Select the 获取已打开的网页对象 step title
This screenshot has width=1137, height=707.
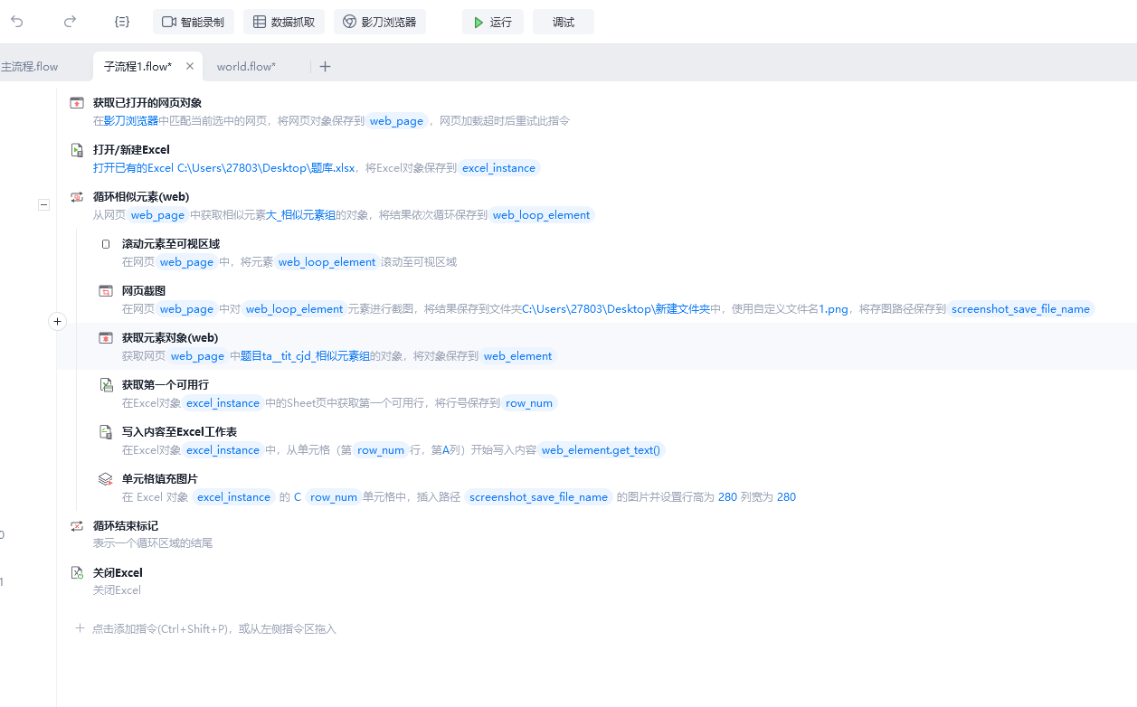click(147, 102)
